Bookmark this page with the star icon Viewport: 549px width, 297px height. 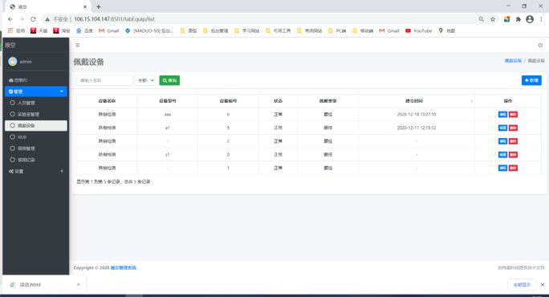pos(493,19)
